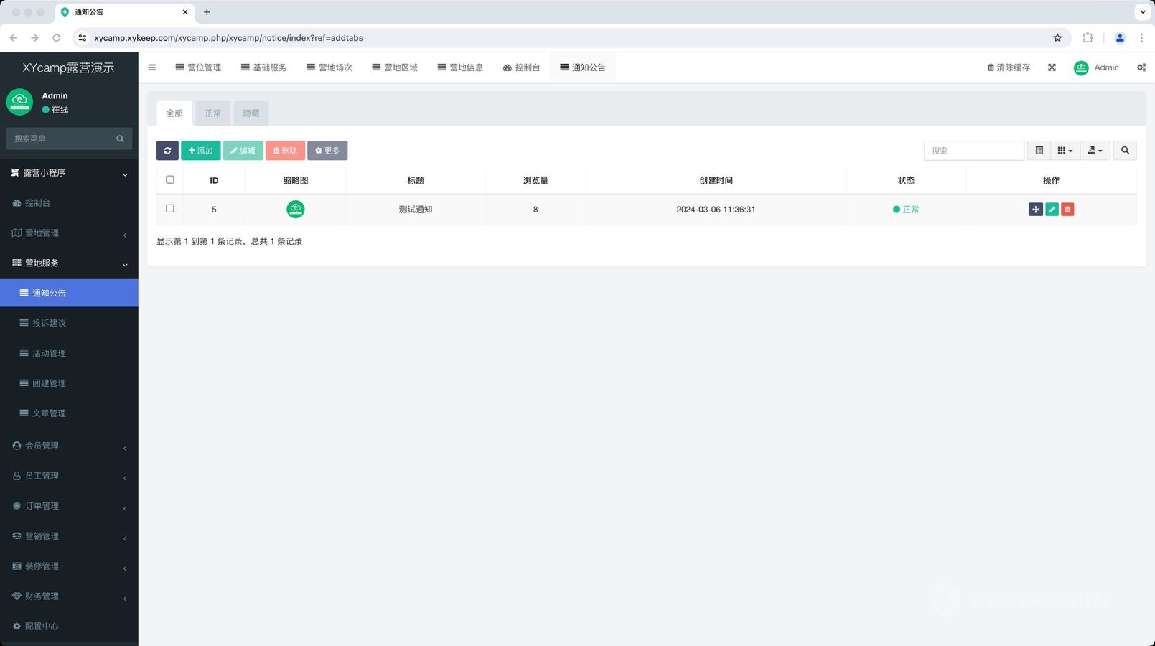This screenshot has height=646, width=1155.
Task: Click the Admin avatar icon in top header
Action: point(1081,67)
